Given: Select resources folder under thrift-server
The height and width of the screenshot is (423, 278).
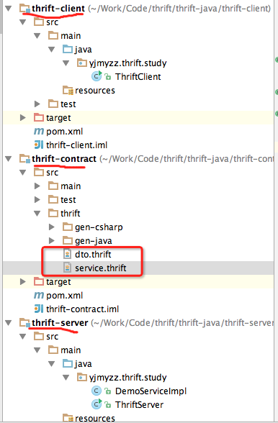Looking at the screenshot, I should point(95,418).
